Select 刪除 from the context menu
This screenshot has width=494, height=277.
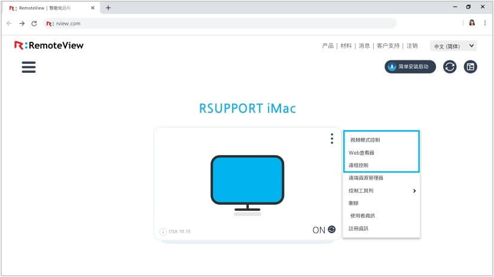353,203
